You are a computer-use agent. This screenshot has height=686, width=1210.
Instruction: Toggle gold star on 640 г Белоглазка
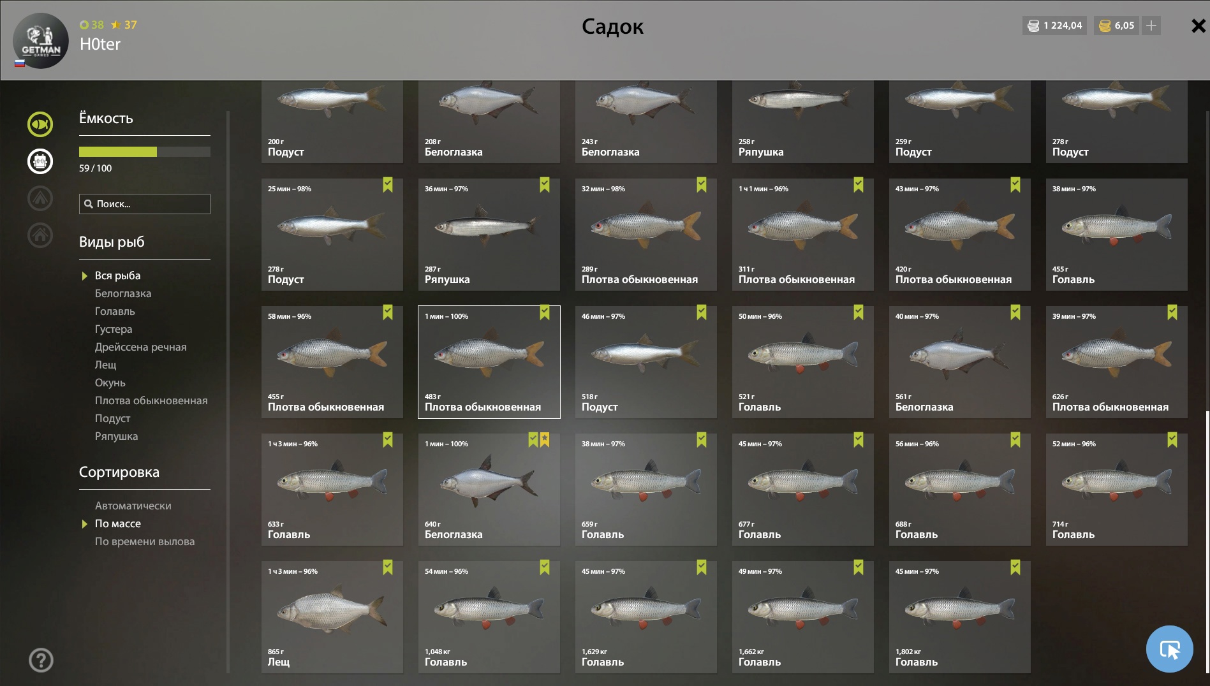pyautogui.click(x=545, y=440)
